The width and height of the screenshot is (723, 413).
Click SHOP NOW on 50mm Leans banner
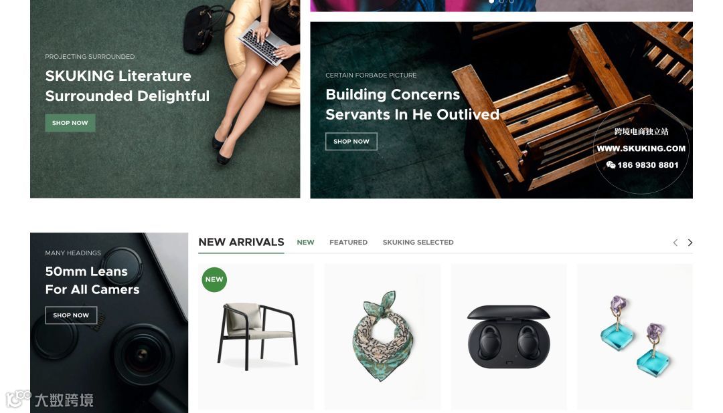pyautogui.click(x=71, y=315)
